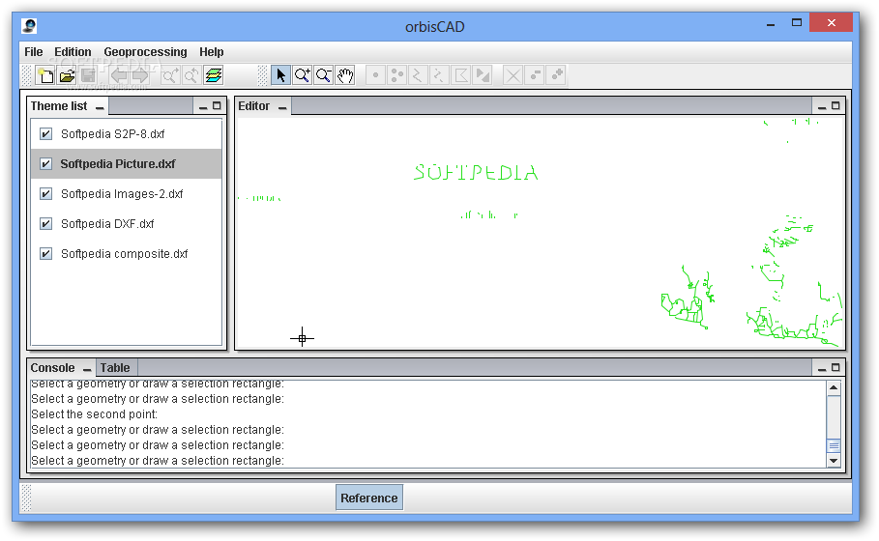879x541 pixels.
Task: Select Softpedia S2P-8.dxf layer name
Action: pyautogui.click(x=113, y=134)
